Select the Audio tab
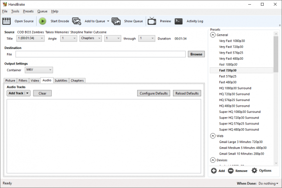Screen dimensions: 282x188 click(47, 80)
